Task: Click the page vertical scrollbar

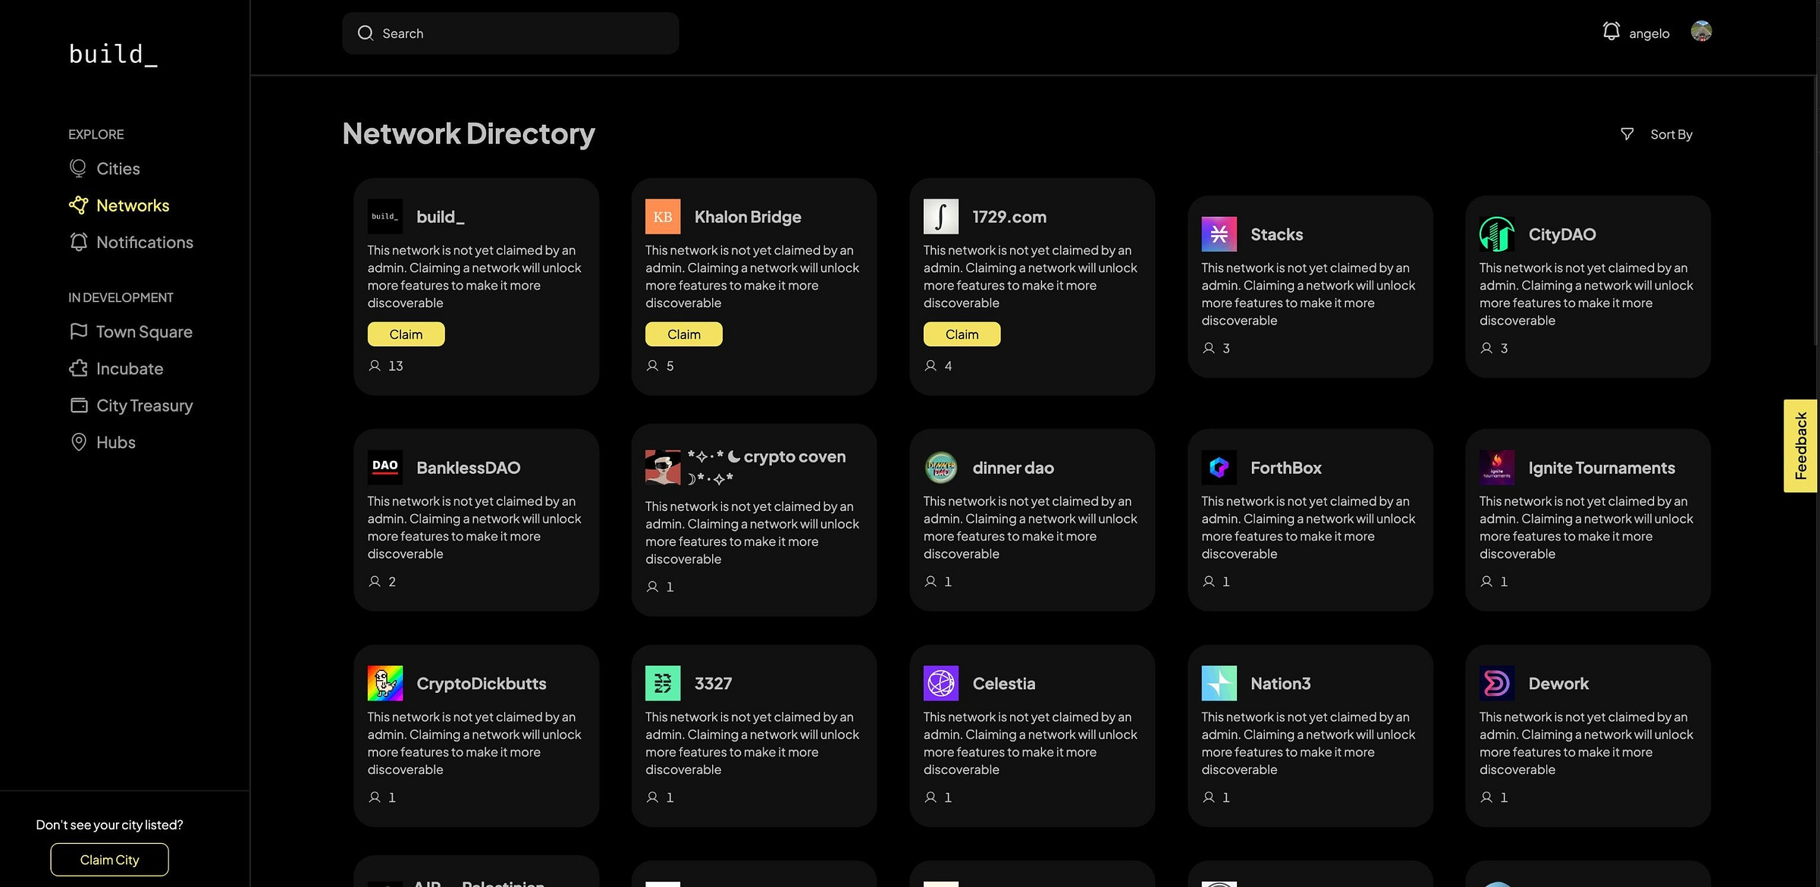Action: (x=1814, y=212)
